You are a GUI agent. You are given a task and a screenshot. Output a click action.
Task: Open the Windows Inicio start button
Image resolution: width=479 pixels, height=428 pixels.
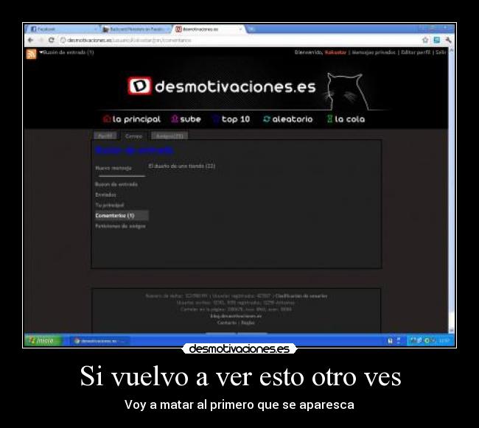pyautogui.click(x=43, y=340)
